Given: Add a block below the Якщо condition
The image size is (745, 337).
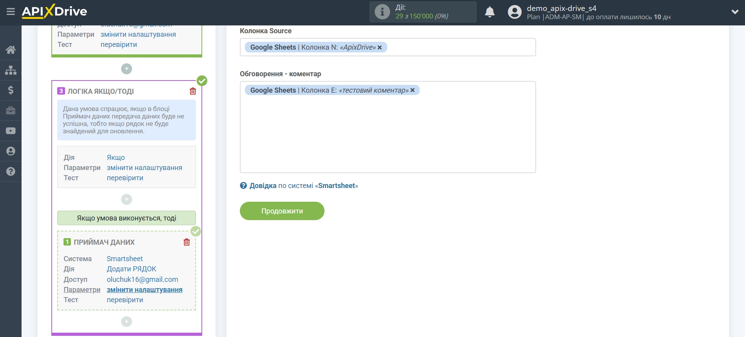Looking at the screenshot, I should 127,199.
